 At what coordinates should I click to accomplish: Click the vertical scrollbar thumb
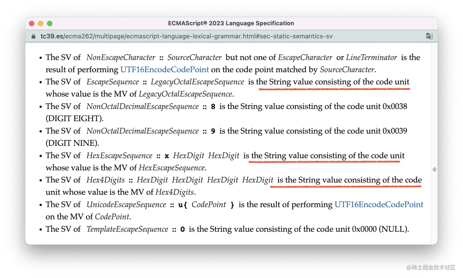click(434, 169)
